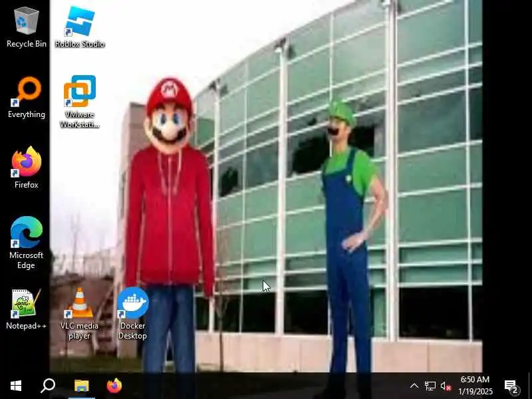Click the VLC media player icon
Image resolution: width=532 pixels, height=399 pixels.
[x=80, y=313]
